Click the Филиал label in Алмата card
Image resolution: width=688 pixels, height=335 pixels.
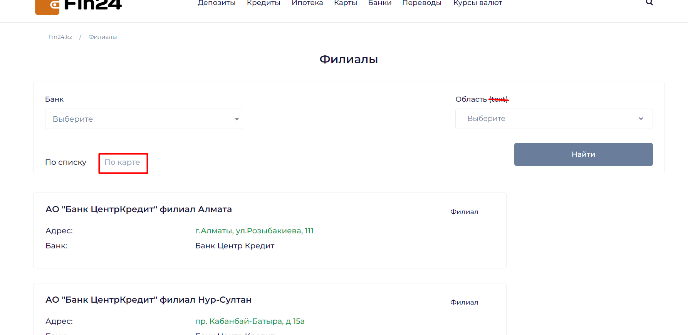coord(464,212)
